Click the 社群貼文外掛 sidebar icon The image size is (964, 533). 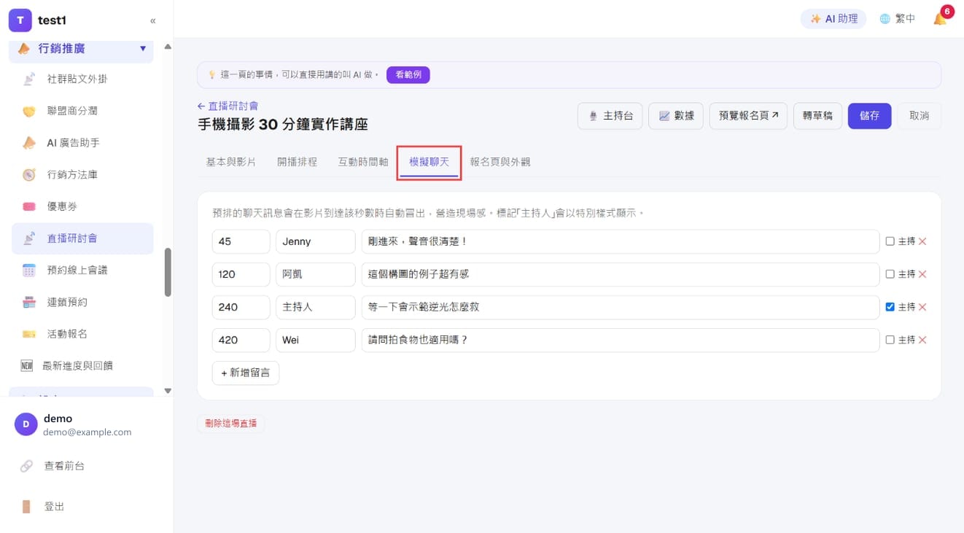pyautogui.click(x=28, y=79)
